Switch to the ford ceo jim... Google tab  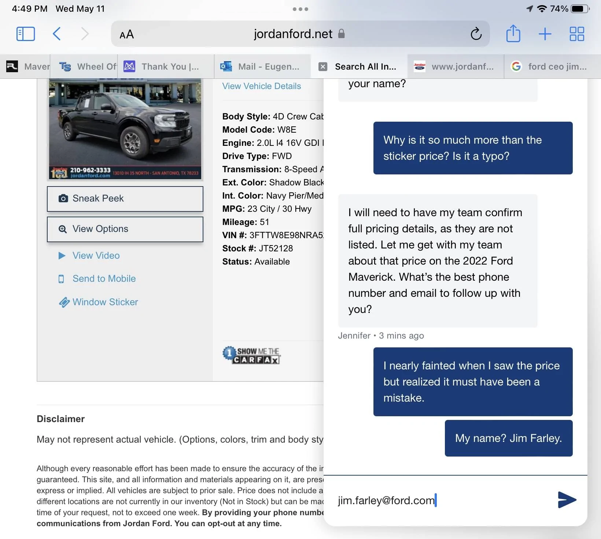coord(553,66)
